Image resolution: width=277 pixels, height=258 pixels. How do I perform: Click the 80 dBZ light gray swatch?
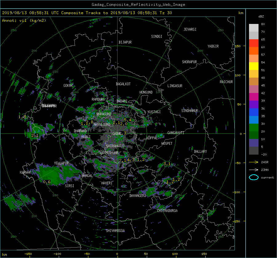[x=254, y=28]
